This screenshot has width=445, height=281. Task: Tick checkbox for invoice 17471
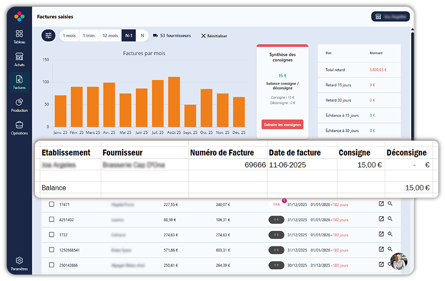[51, 204]
